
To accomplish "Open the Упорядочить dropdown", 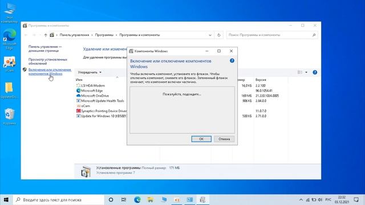I will click(90, 72).
